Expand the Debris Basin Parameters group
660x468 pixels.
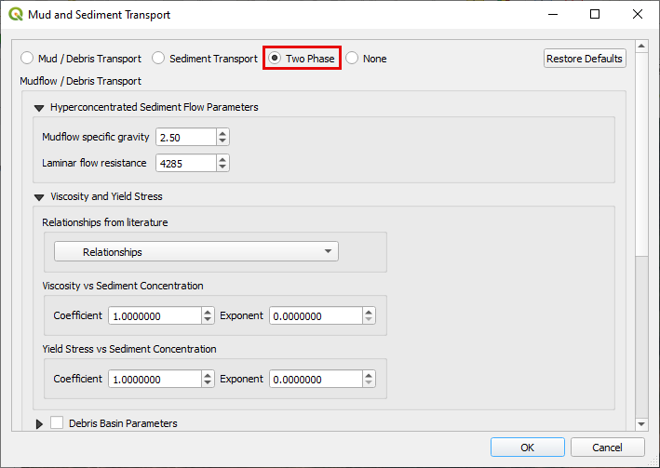(x=39, y=424)
